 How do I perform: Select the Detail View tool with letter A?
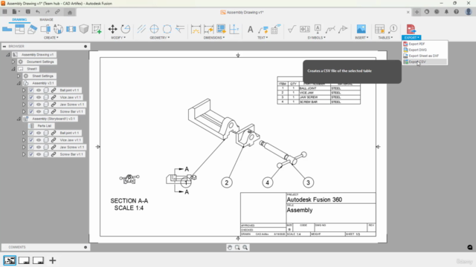pos(58,29)
